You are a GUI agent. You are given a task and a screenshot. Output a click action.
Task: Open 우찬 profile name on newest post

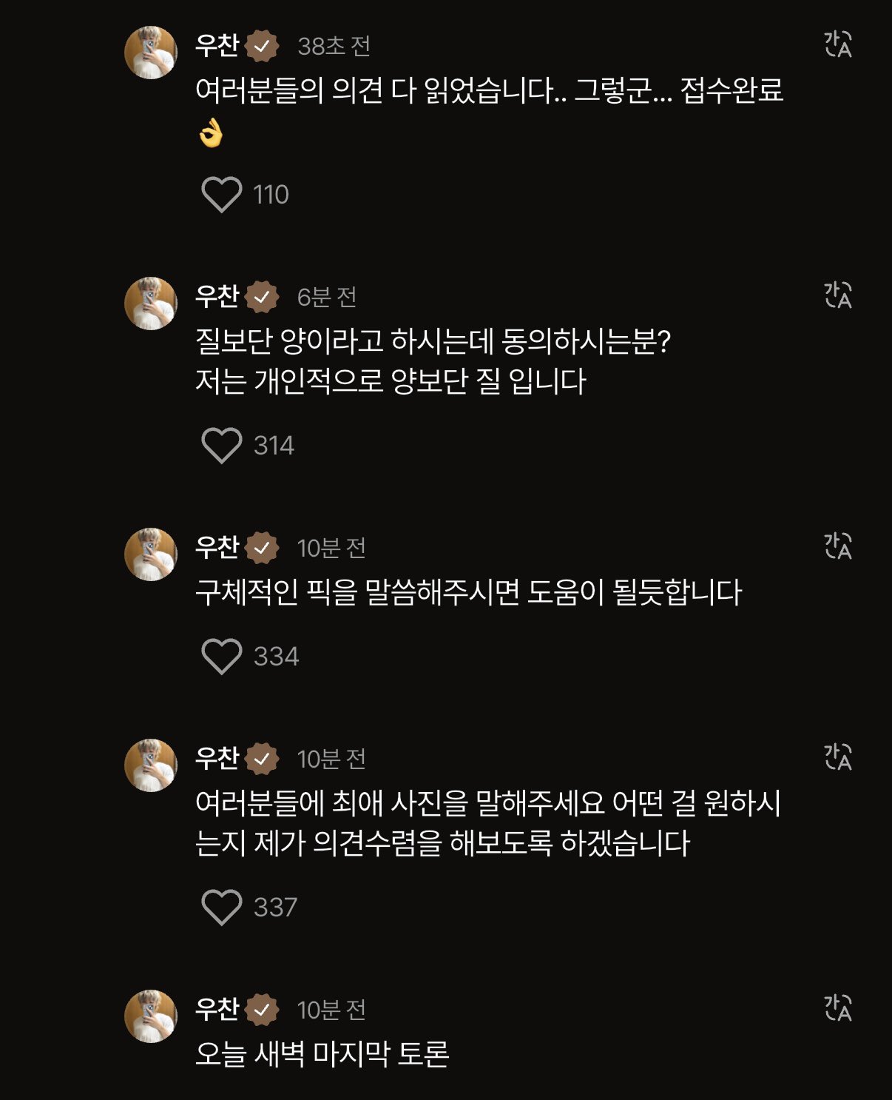(x=217, y=46)
